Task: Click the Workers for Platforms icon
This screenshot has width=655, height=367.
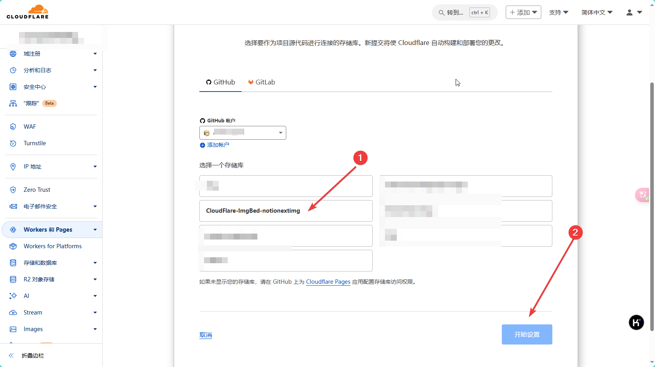Action: coord(13,246)
